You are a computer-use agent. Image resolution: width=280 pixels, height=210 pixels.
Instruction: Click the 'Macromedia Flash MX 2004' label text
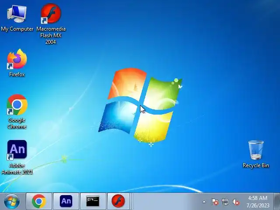[x=51, y=35]
